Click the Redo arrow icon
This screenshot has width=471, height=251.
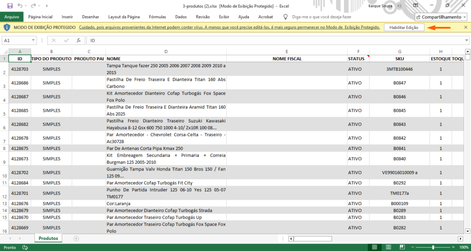(32, 5)
